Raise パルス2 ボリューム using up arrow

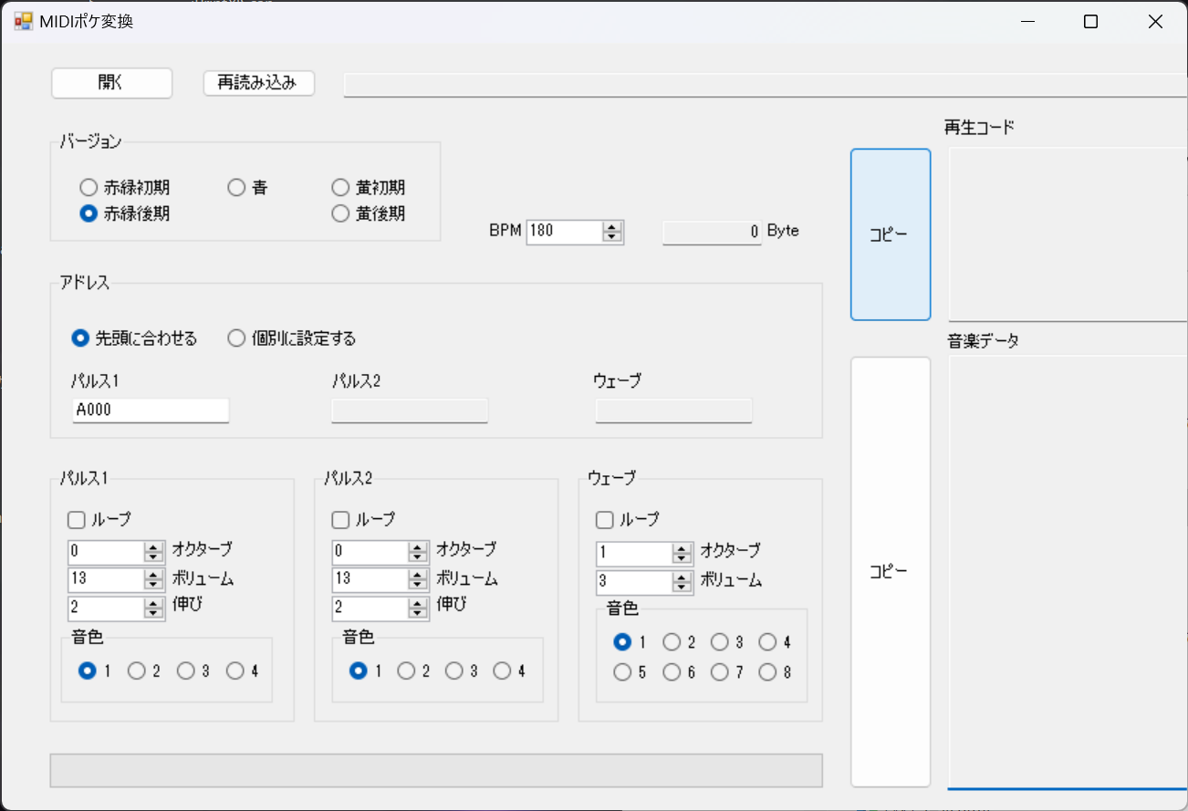[x=418, y=574]
